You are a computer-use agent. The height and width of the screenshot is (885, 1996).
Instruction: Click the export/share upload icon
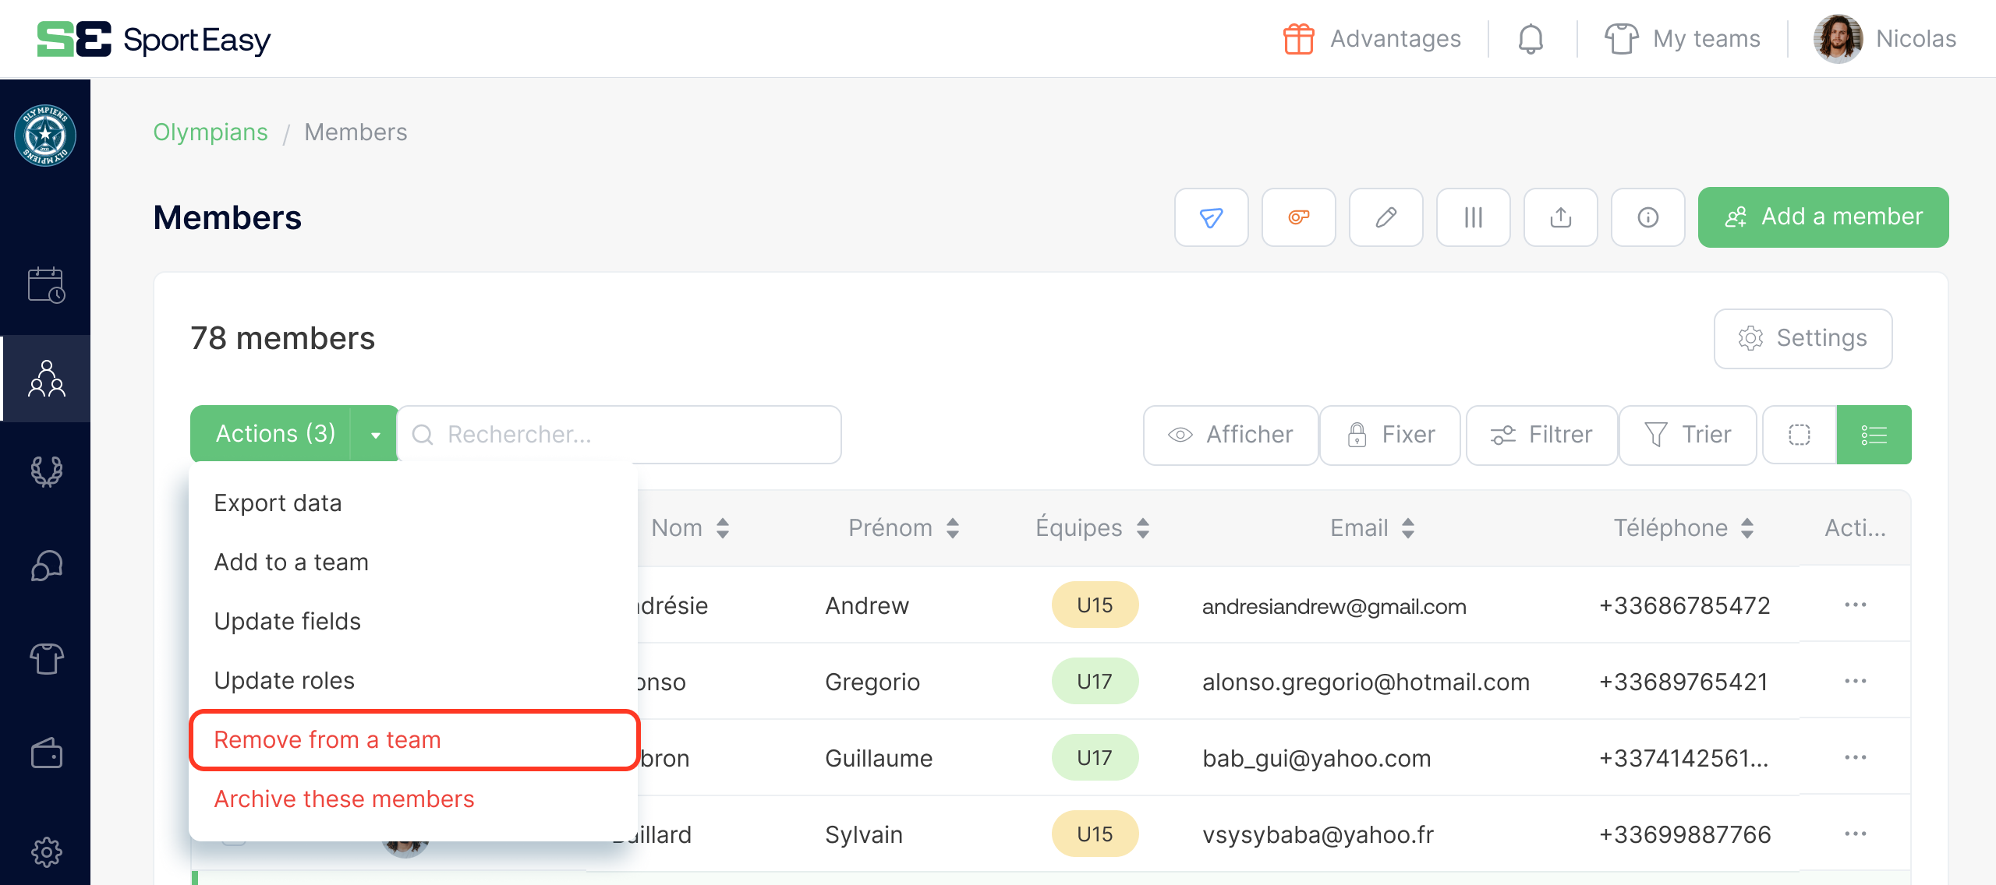1560,217
